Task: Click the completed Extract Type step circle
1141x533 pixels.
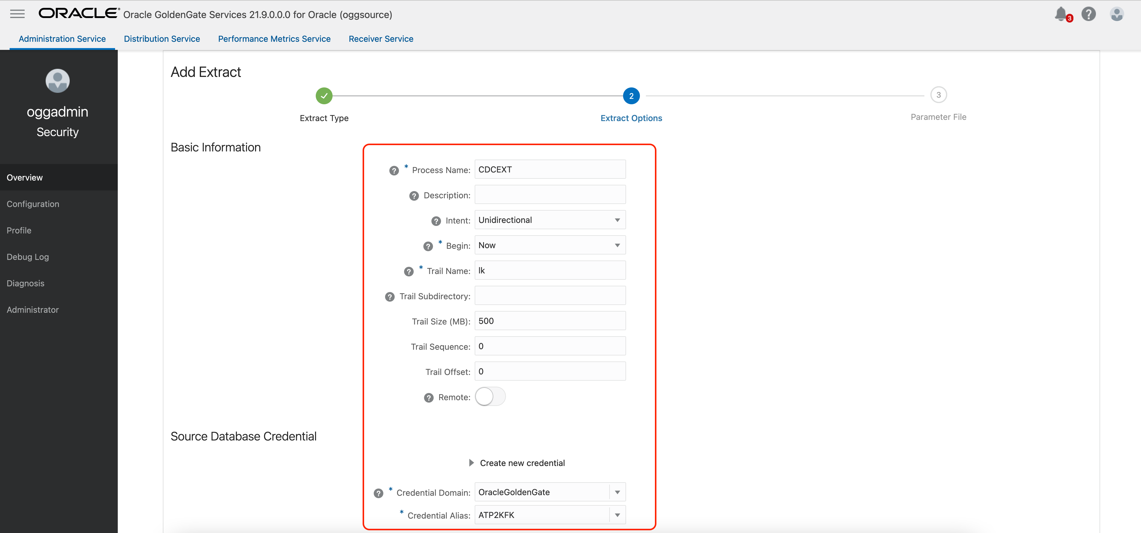Action: coord(324,96)
